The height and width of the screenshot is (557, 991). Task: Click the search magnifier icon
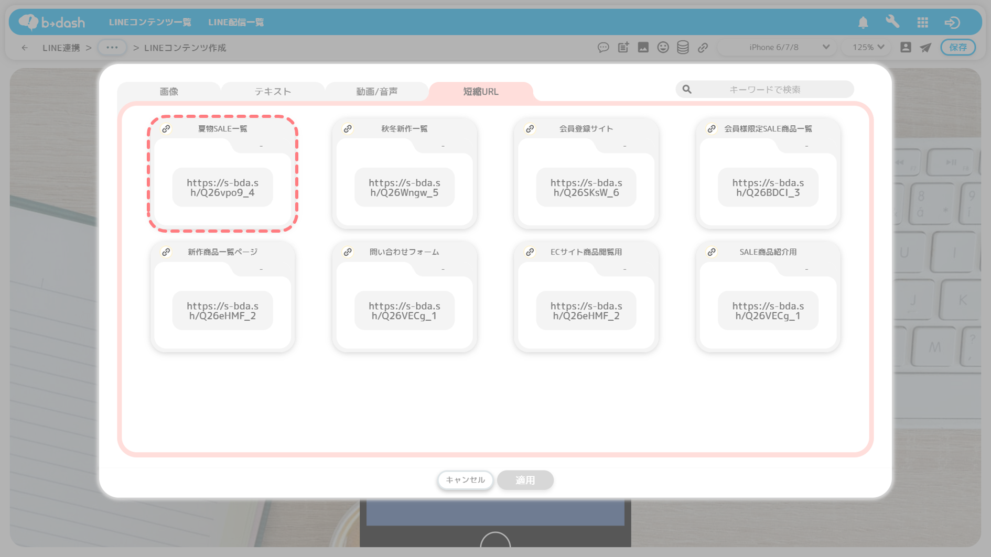[687, 90]
